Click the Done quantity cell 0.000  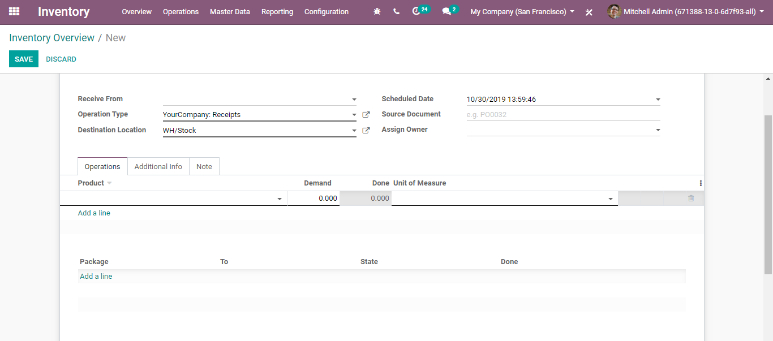click(x=366, y=198)
